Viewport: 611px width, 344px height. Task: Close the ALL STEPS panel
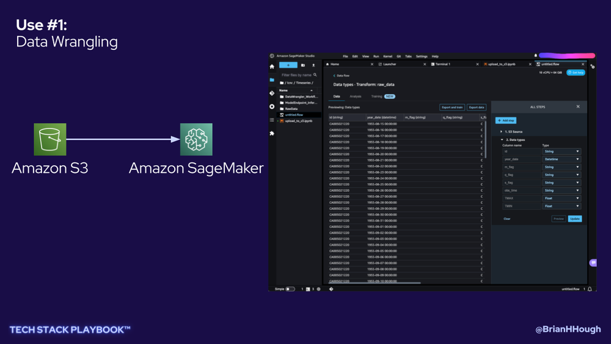click(x=578, y=107)
